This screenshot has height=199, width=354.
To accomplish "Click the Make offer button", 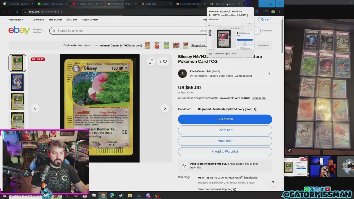I will pyautogui.click(x=225, y=141).
